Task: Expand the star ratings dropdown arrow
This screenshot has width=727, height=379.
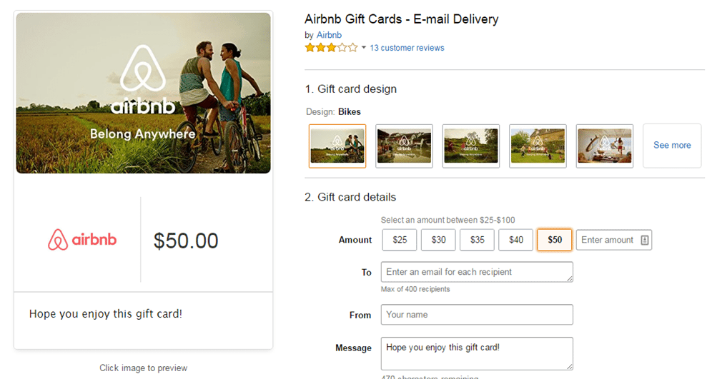Action: (x=364, y=48)
